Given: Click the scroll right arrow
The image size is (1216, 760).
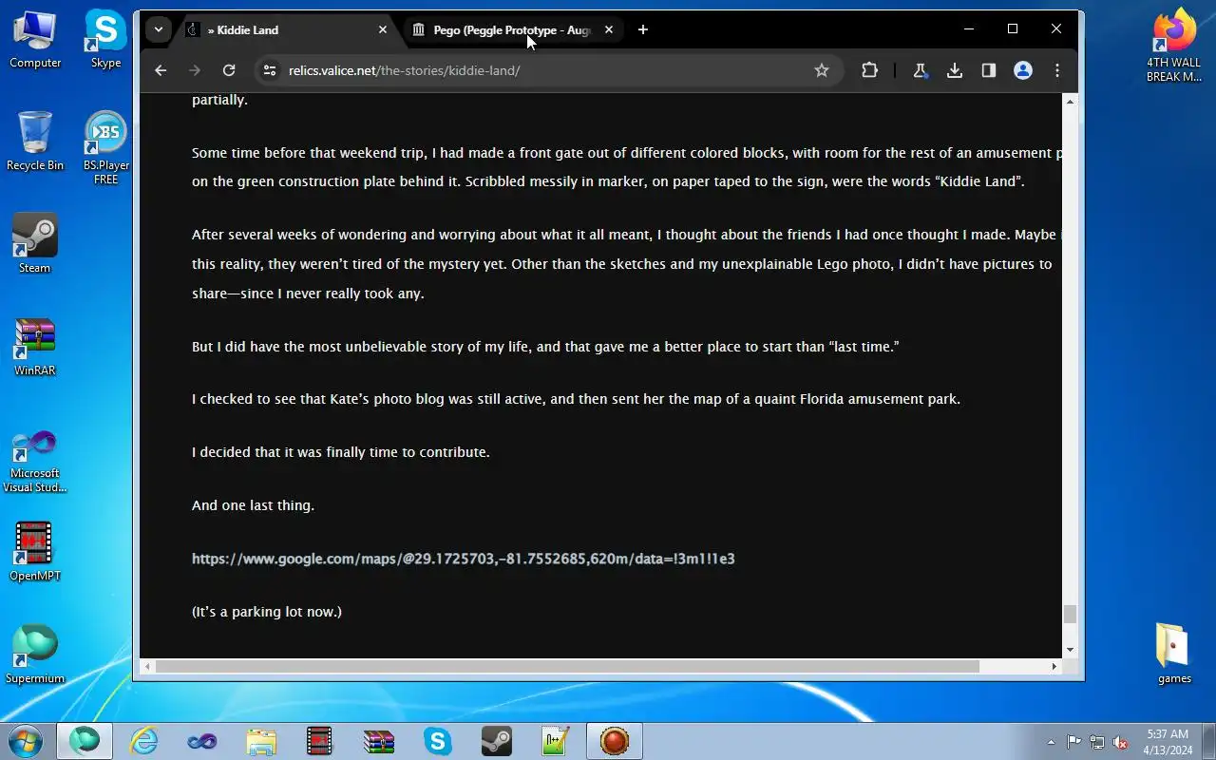Looking at the screenshot, I should pos(1054,666).
